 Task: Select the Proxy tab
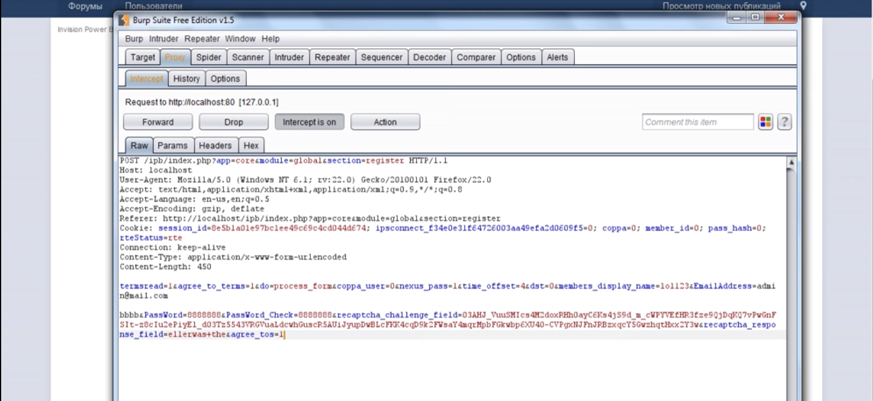[x=175, y=57]
